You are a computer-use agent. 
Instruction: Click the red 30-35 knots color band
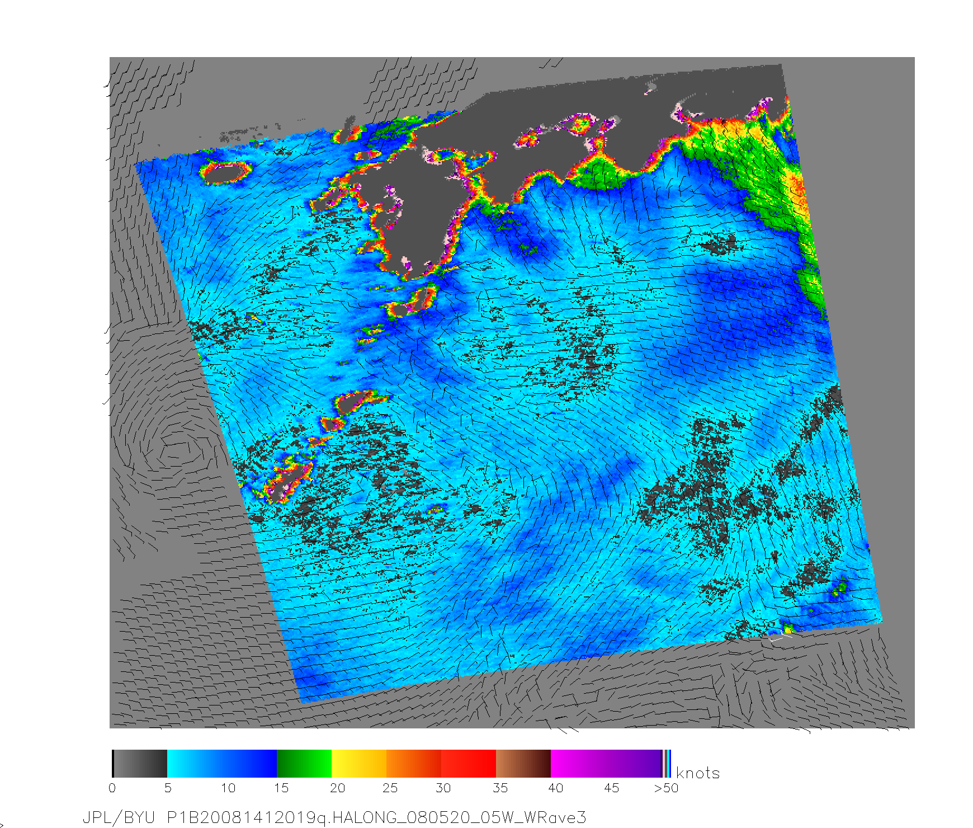click(x=469, y=764)
